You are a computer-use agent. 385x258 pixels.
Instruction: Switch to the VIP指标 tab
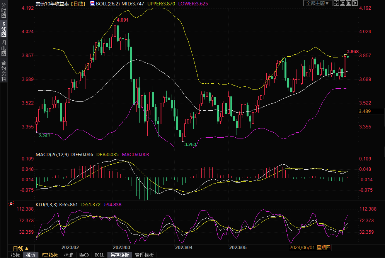(x=49, y=255)
